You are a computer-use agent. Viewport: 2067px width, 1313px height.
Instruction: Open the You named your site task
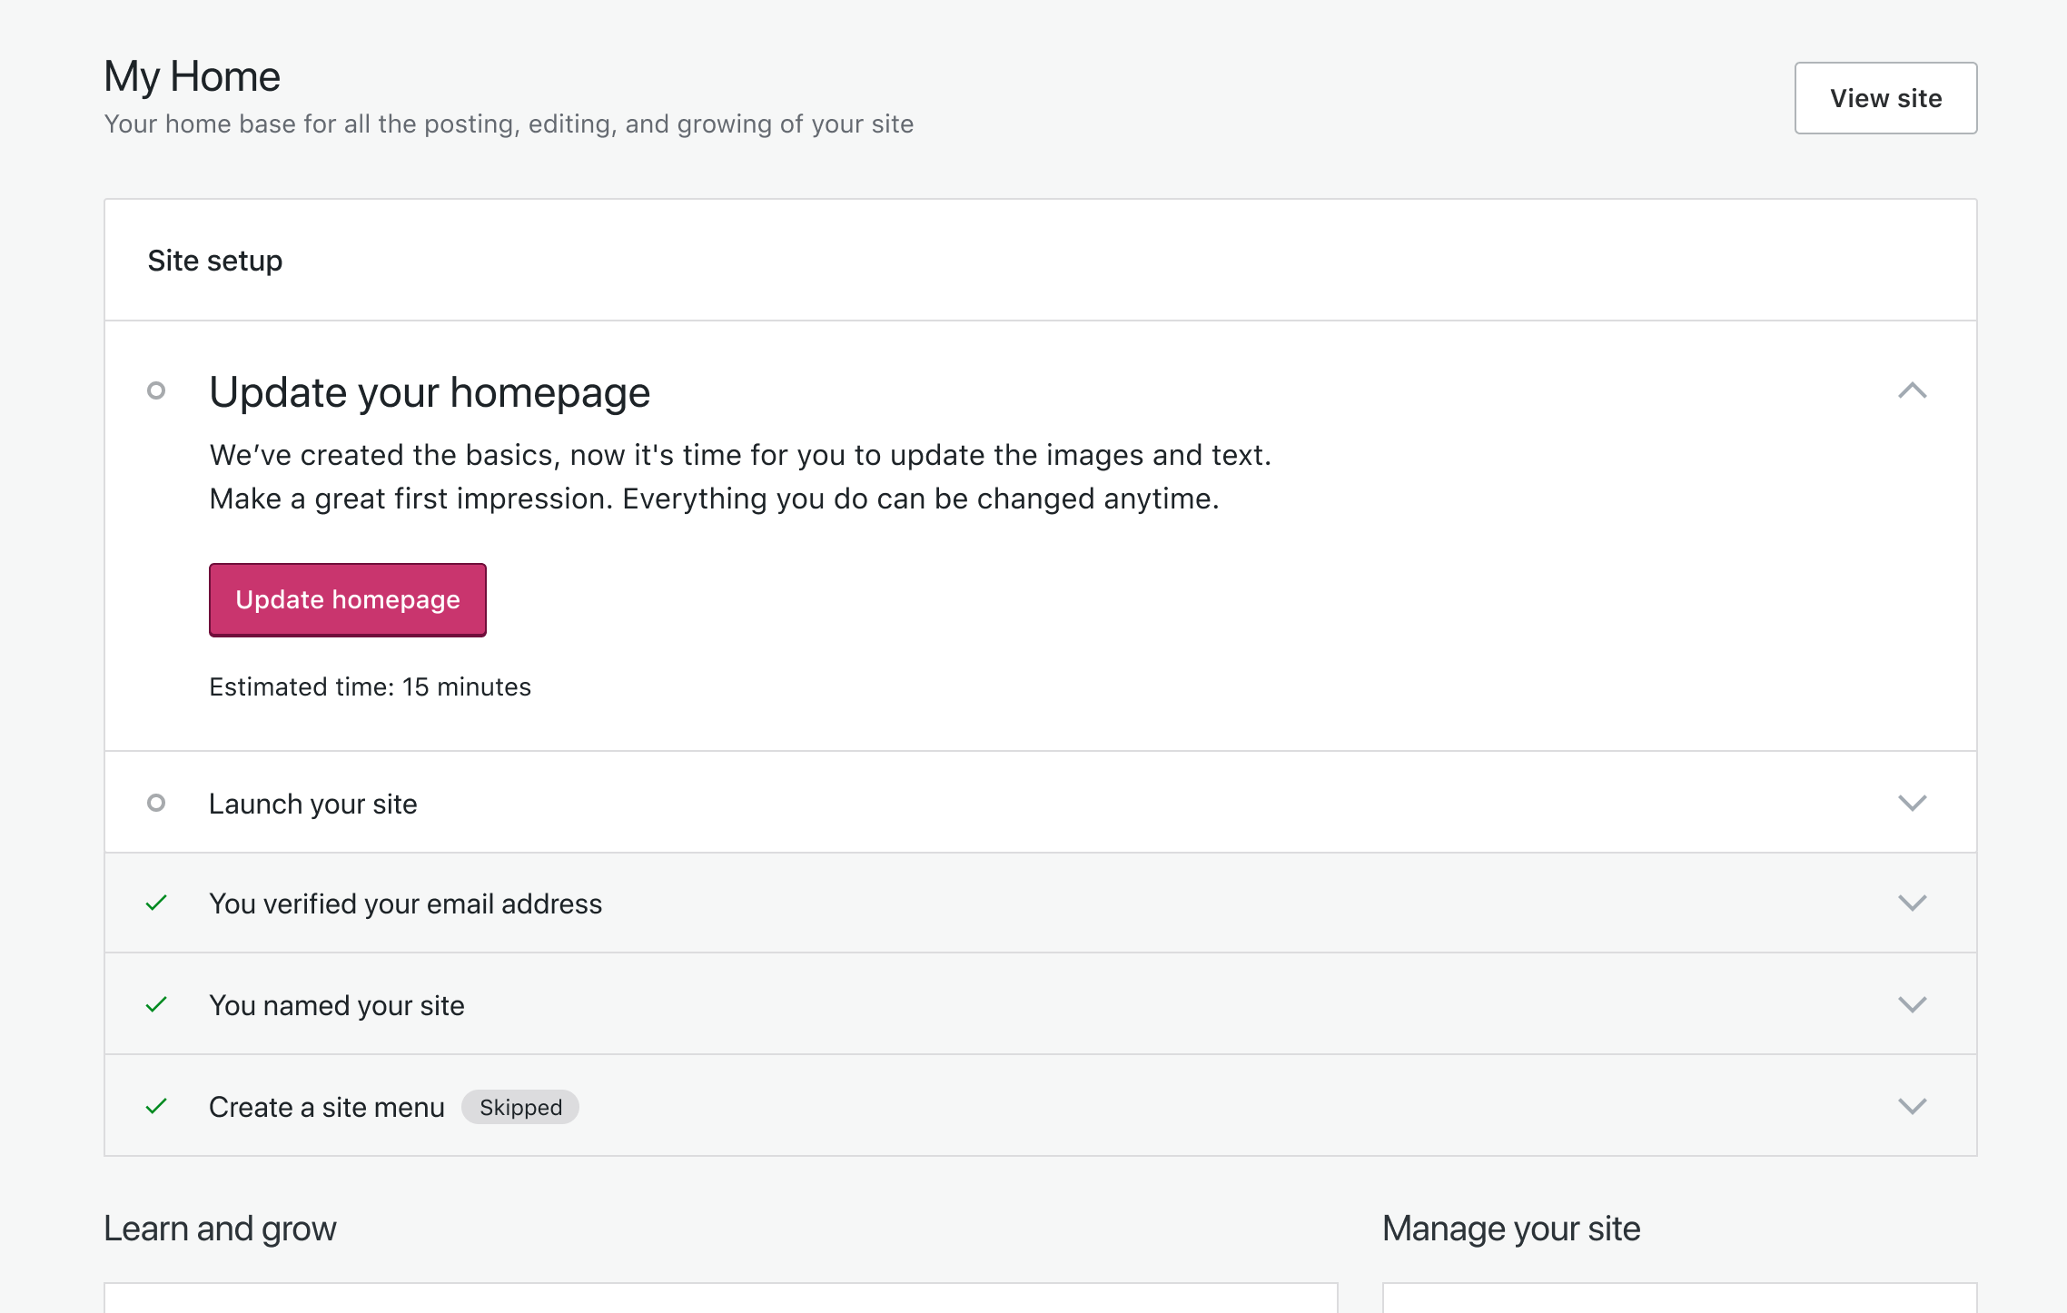coord(336,1005)
